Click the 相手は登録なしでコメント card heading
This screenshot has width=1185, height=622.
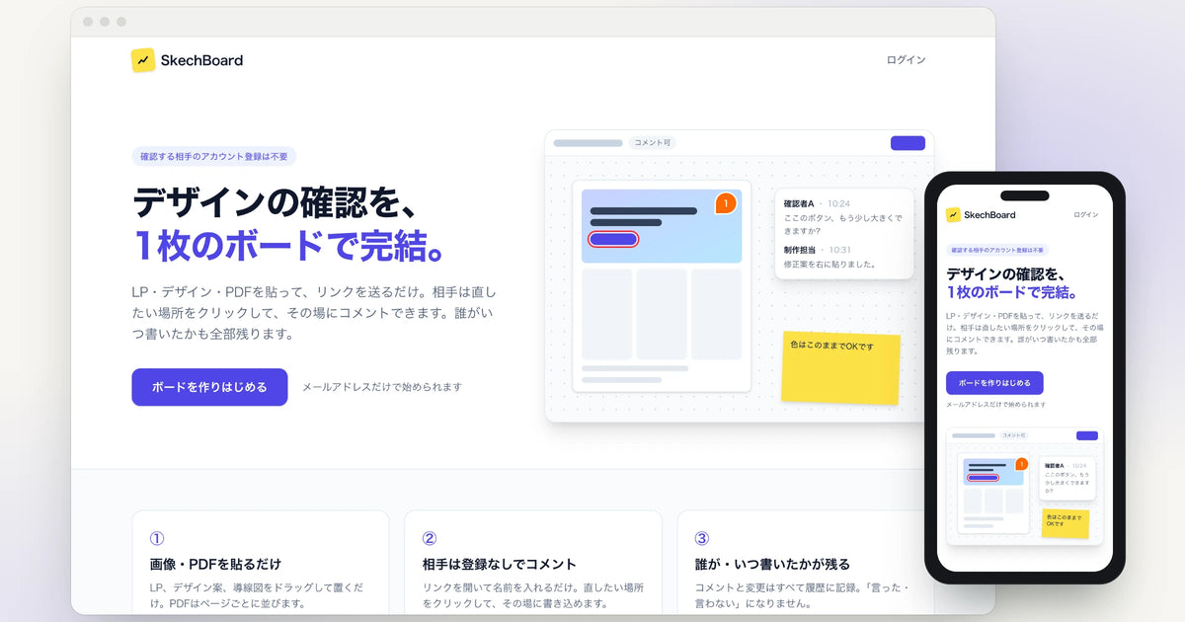coord(499,564)
